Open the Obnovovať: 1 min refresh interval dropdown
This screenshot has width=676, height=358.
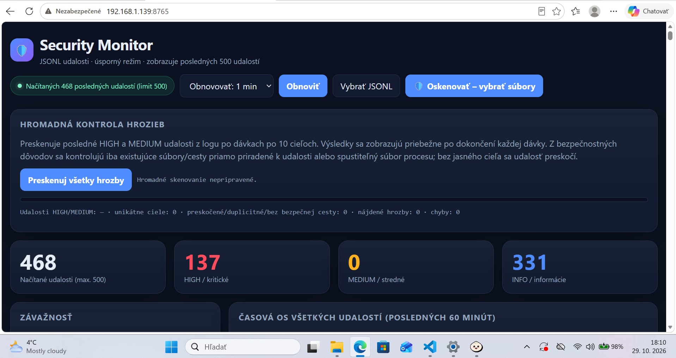(x=227, y=86)
